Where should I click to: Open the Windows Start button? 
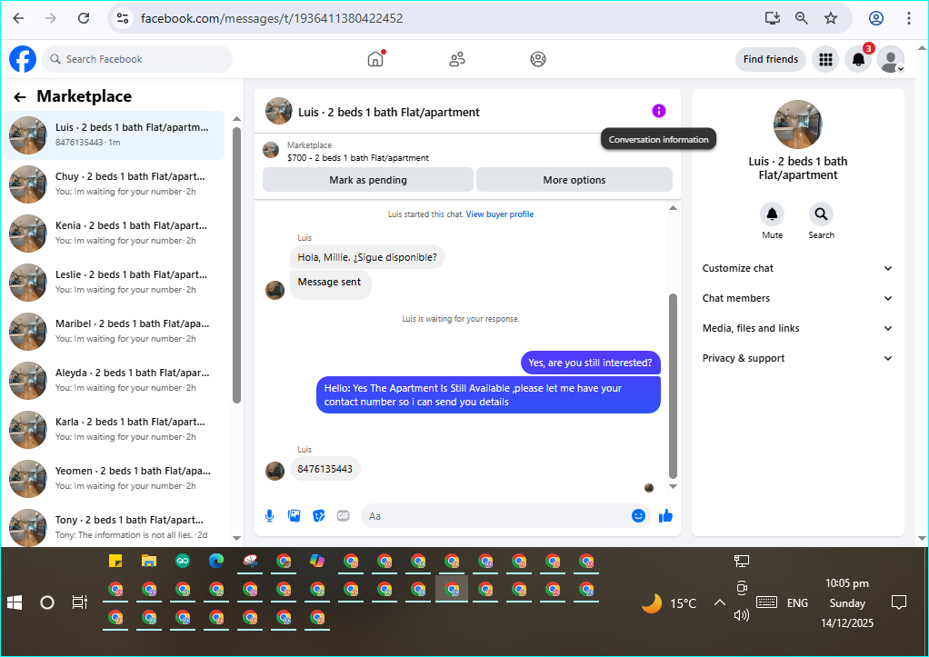click(15, 603)
